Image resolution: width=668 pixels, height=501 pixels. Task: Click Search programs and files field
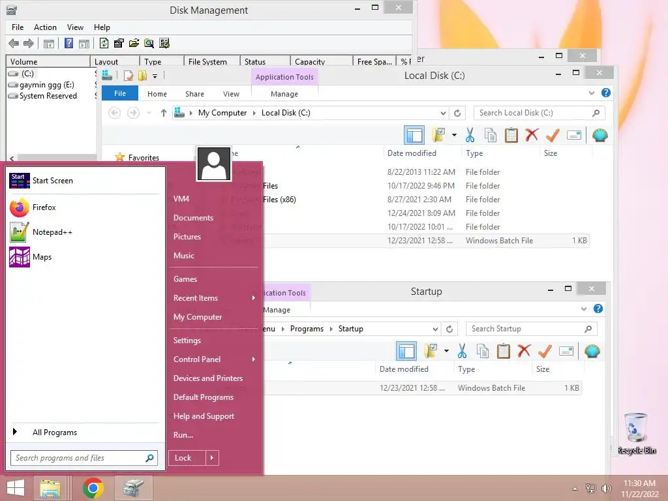pos(84,458)
